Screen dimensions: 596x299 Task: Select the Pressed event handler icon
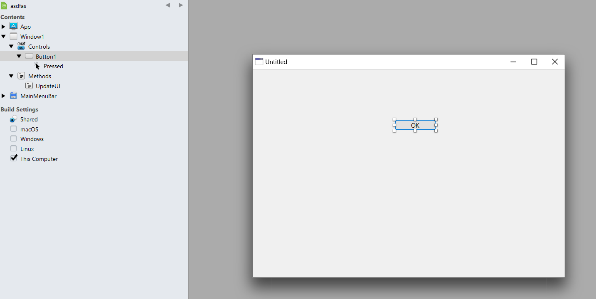[37, 66]
